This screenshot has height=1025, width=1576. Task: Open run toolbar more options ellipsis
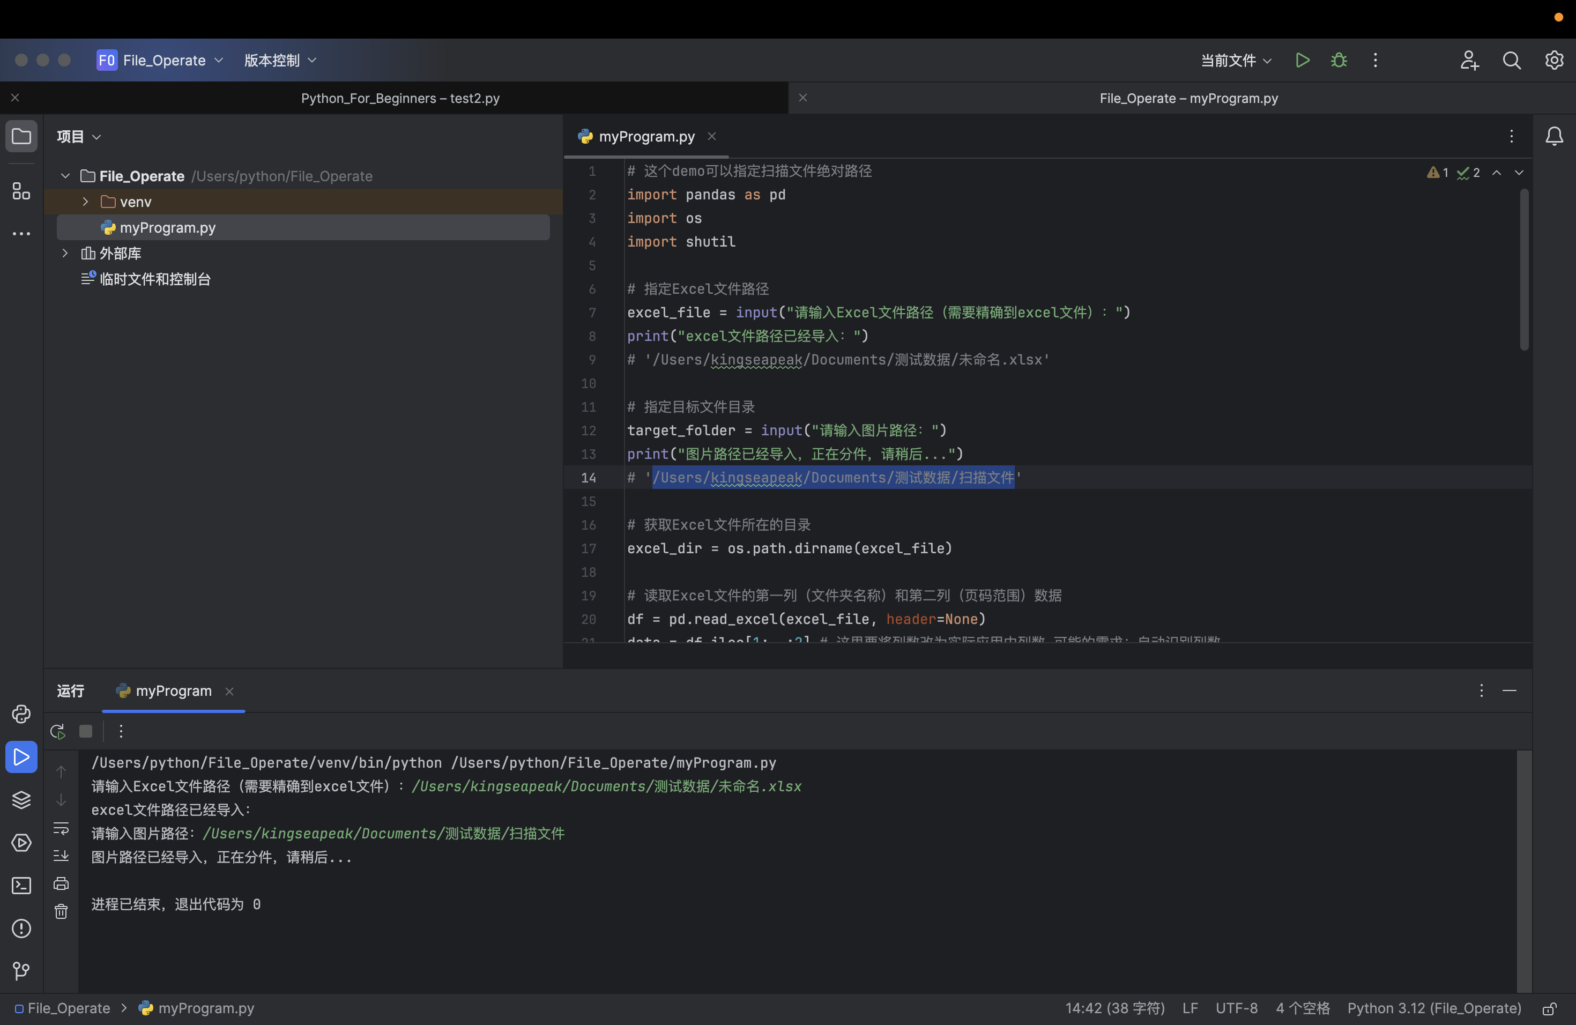point(121,731)
